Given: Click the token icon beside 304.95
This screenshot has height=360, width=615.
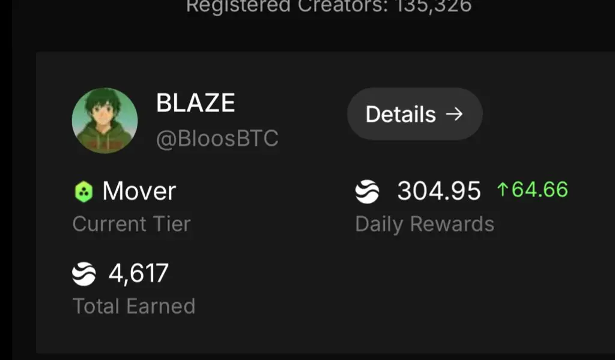Looking at the screenshot, I should tap(367, 191).
